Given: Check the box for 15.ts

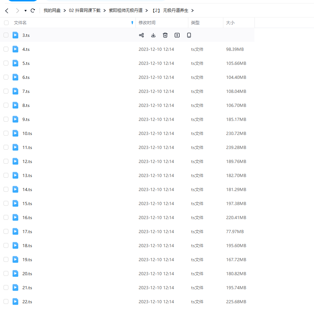Looking at the screenshot, I should (6, 203).
